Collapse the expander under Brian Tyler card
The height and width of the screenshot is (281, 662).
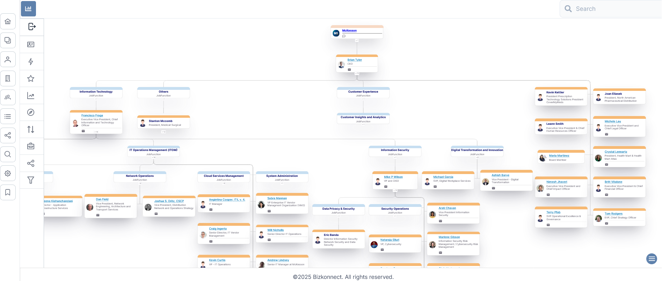[357, 73]
